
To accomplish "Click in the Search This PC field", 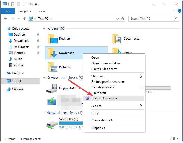I will pos(154,19).
